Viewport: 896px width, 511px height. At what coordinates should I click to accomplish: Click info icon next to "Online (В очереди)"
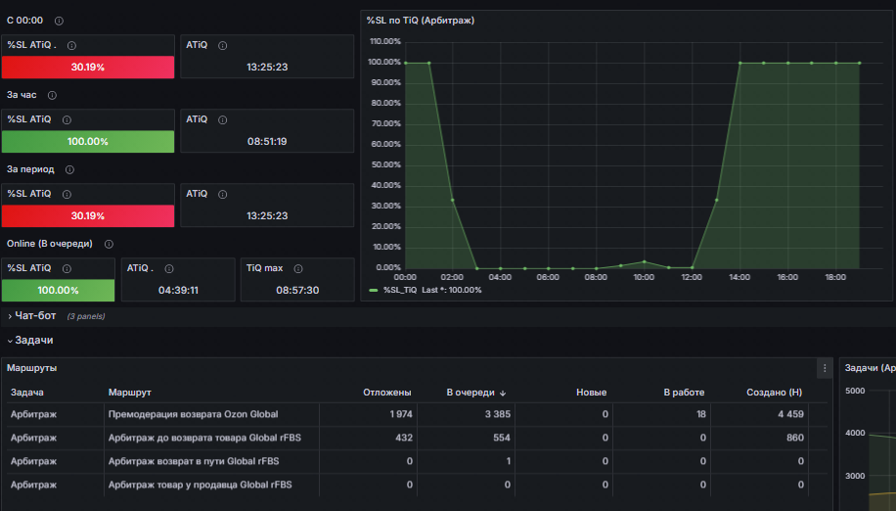(109, 244)
